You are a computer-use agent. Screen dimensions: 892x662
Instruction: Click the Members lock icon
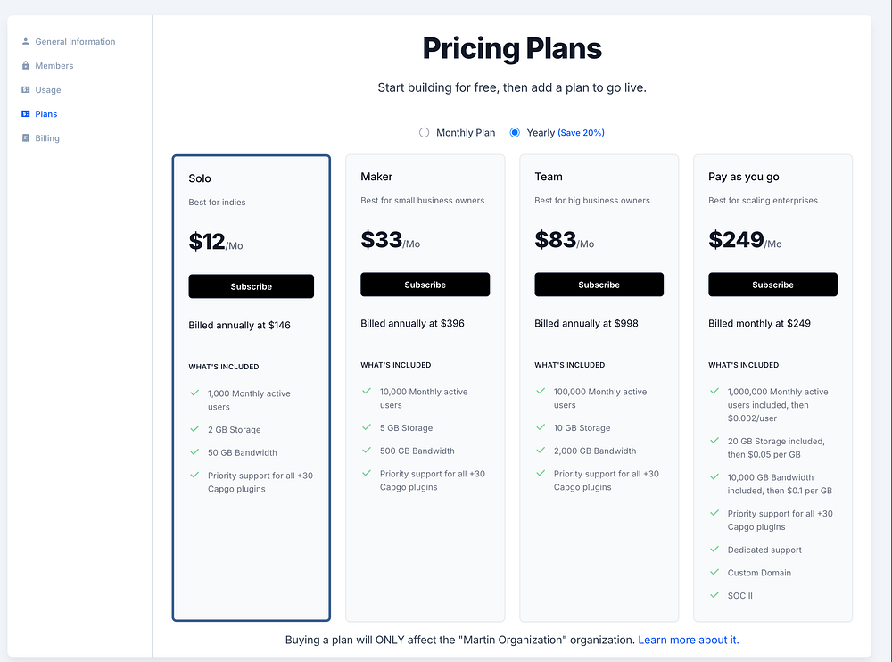point(26,66)
